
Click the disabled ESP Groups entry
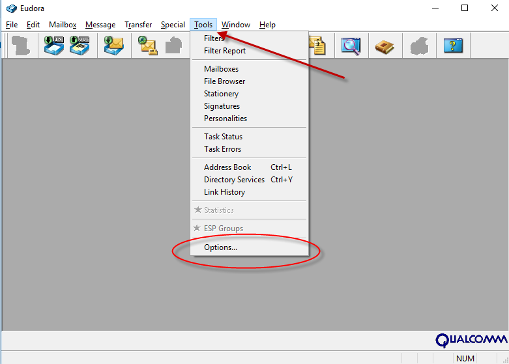pyautogui.click(x=250, y=229)
